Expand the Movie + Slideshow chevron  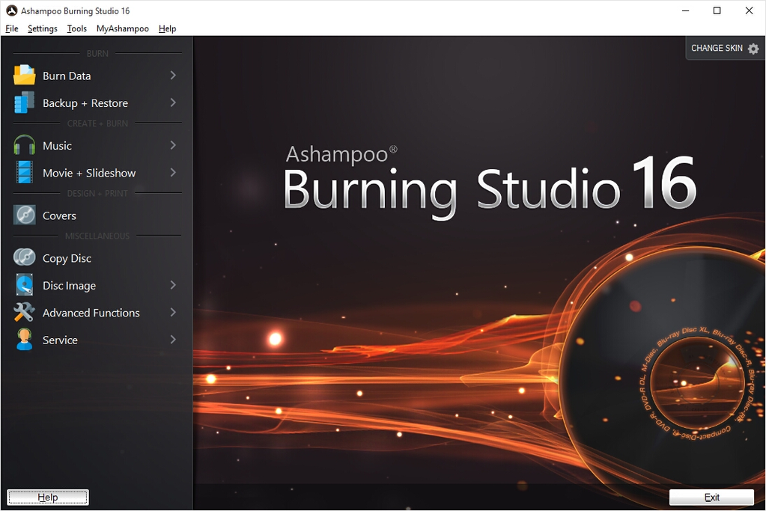click(x=173, y=172)
